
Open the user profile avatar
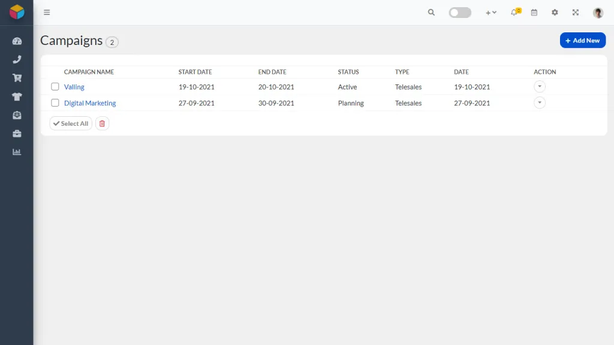click(598, 13)
